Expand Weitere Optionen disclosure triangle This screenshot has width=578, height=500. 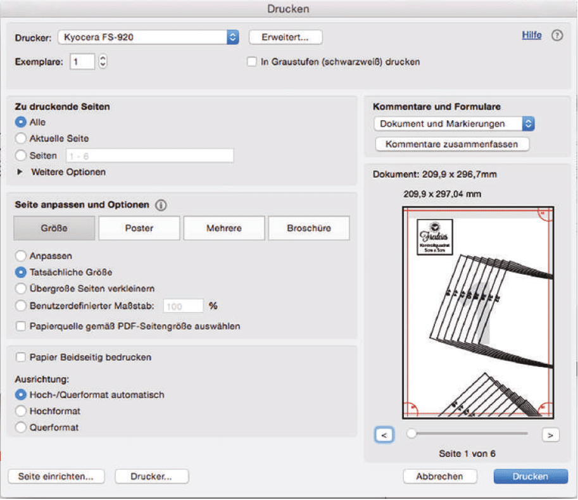point(20,172)
